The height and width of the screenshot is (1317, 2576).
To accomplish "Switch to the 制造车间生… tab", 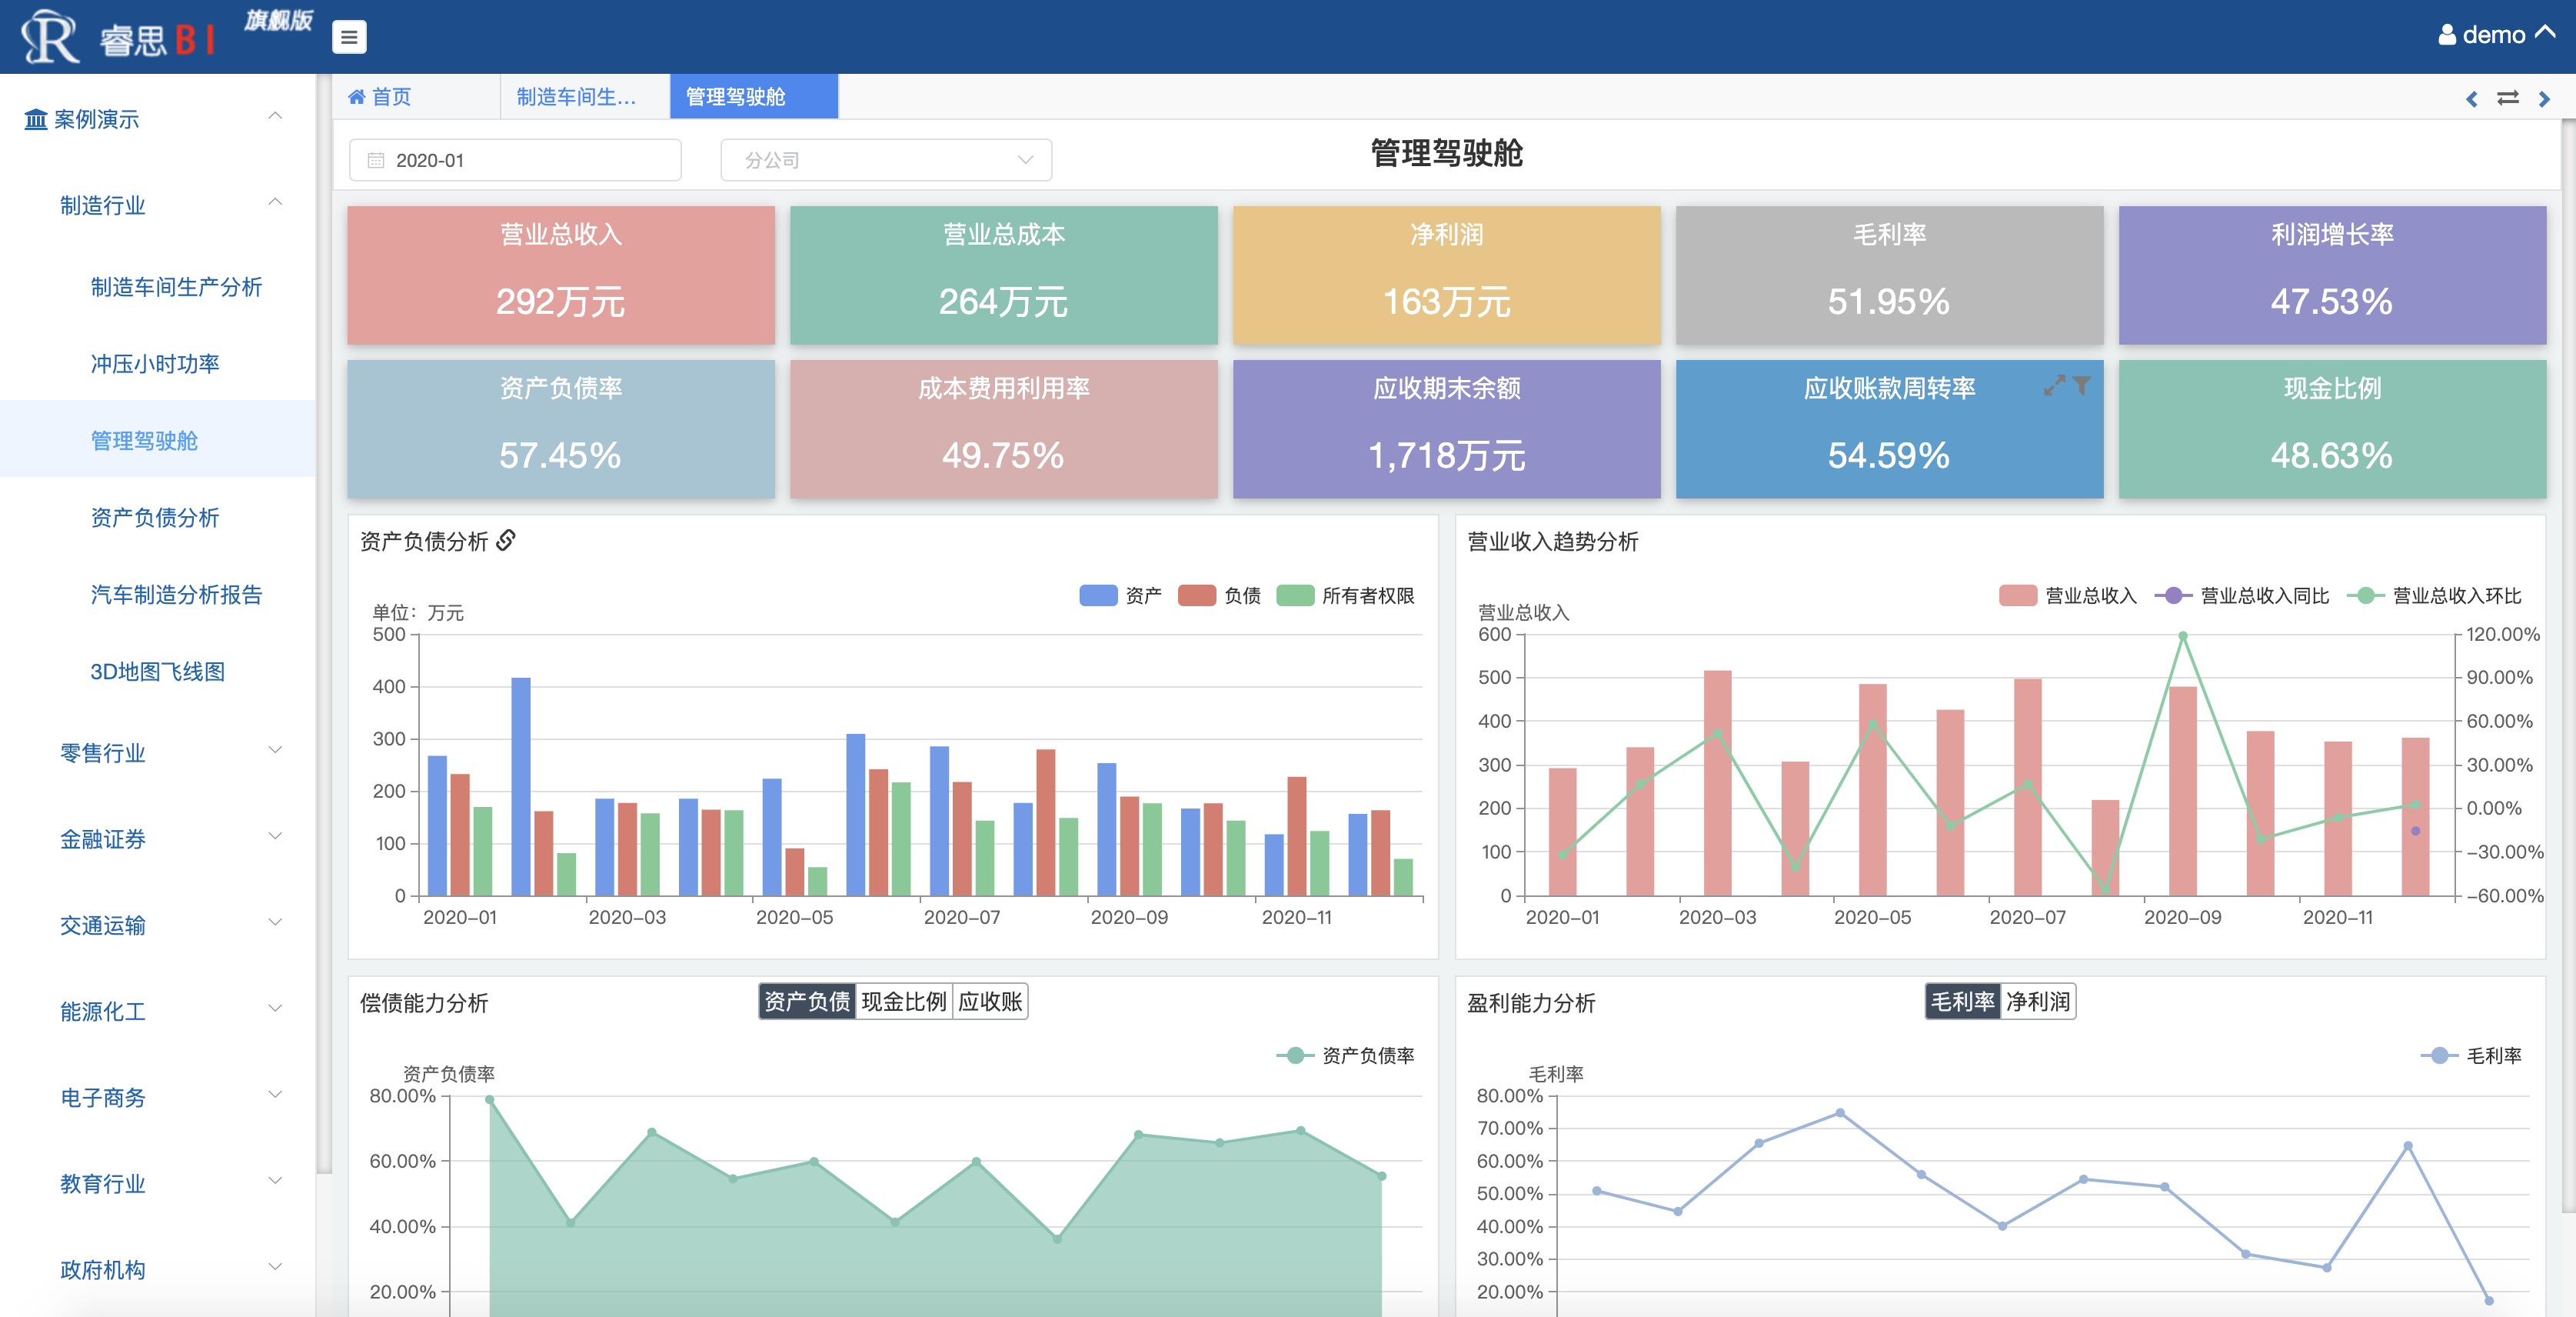I will (x=585, y=97).
